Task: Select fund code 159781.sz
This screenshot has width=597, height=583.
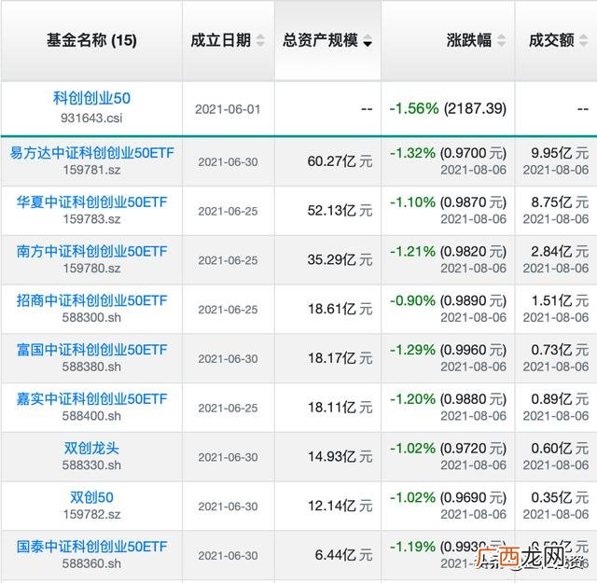Action: (x=91, y=170)
